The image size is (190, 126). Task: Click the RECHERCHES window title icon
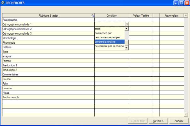tap(3, 3)
